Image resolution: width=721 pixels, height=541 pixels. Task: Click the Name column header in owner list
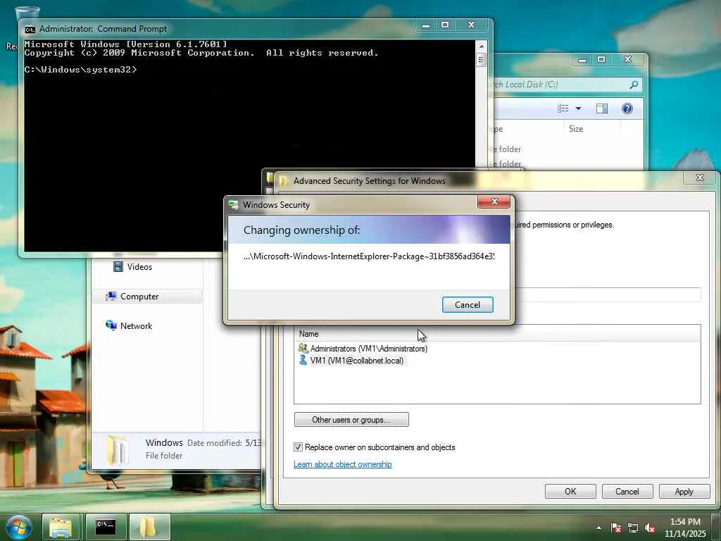coord(497,333)
